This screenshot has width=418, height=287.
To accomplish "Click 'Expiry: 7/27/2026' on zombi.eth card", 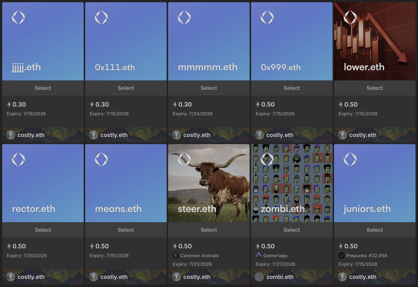I will point(275,264).
